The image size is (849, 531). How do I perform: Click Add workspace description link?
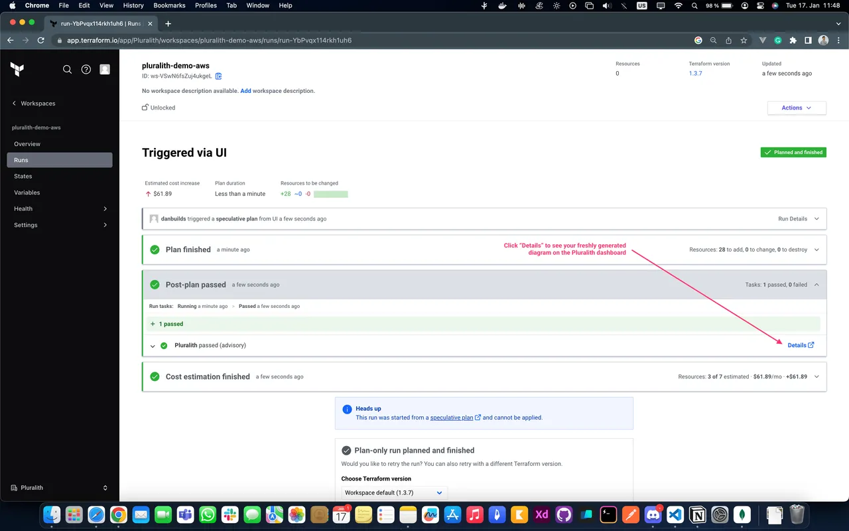(245, 91)
